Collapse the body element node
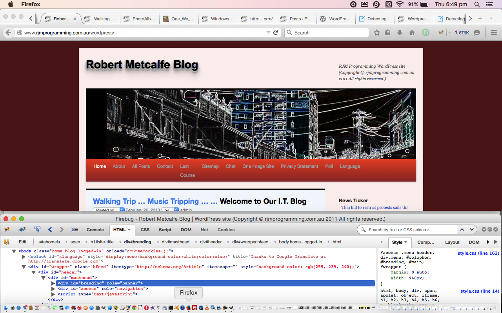Image resolution: width=502 pixels, height=313 pixels. pyautogui.click(x=14, y=251)
